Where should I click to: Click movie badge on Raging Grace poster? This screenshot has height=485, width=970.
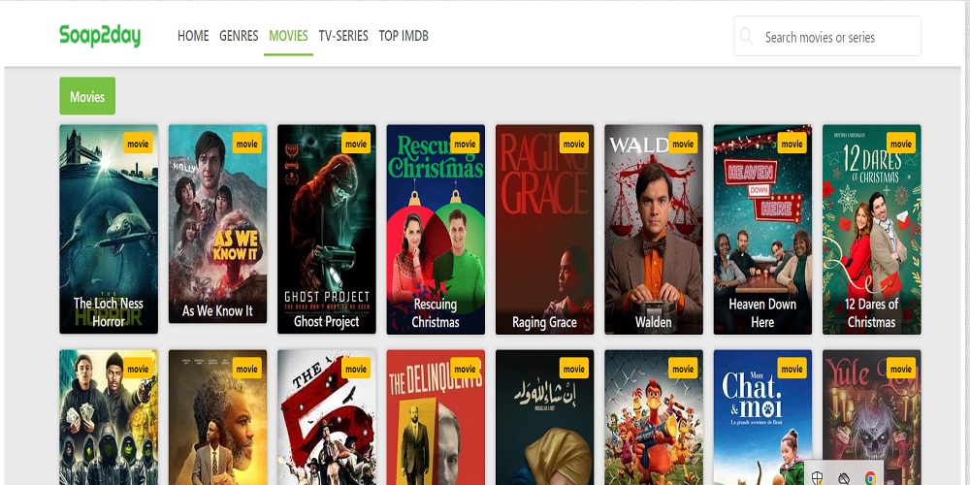574,144
